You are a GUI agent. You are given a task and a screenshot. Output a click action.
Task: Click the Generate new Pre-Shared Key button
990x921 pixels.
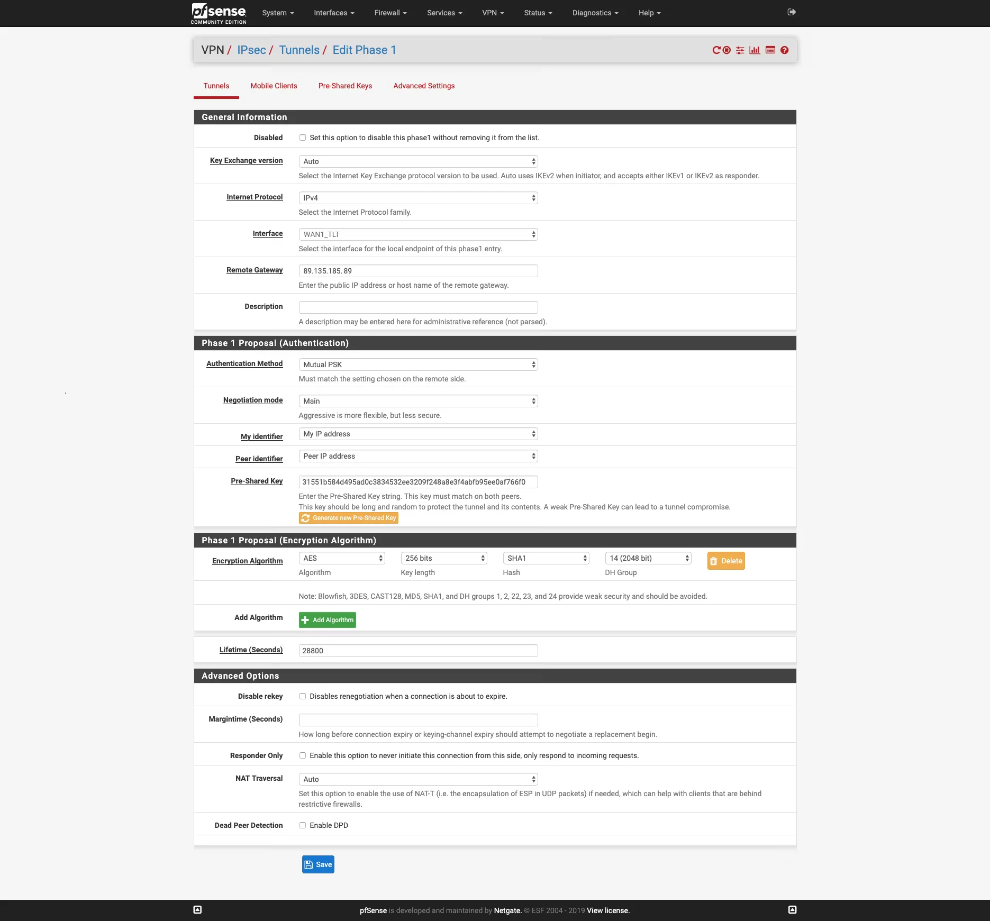[348, 517]
